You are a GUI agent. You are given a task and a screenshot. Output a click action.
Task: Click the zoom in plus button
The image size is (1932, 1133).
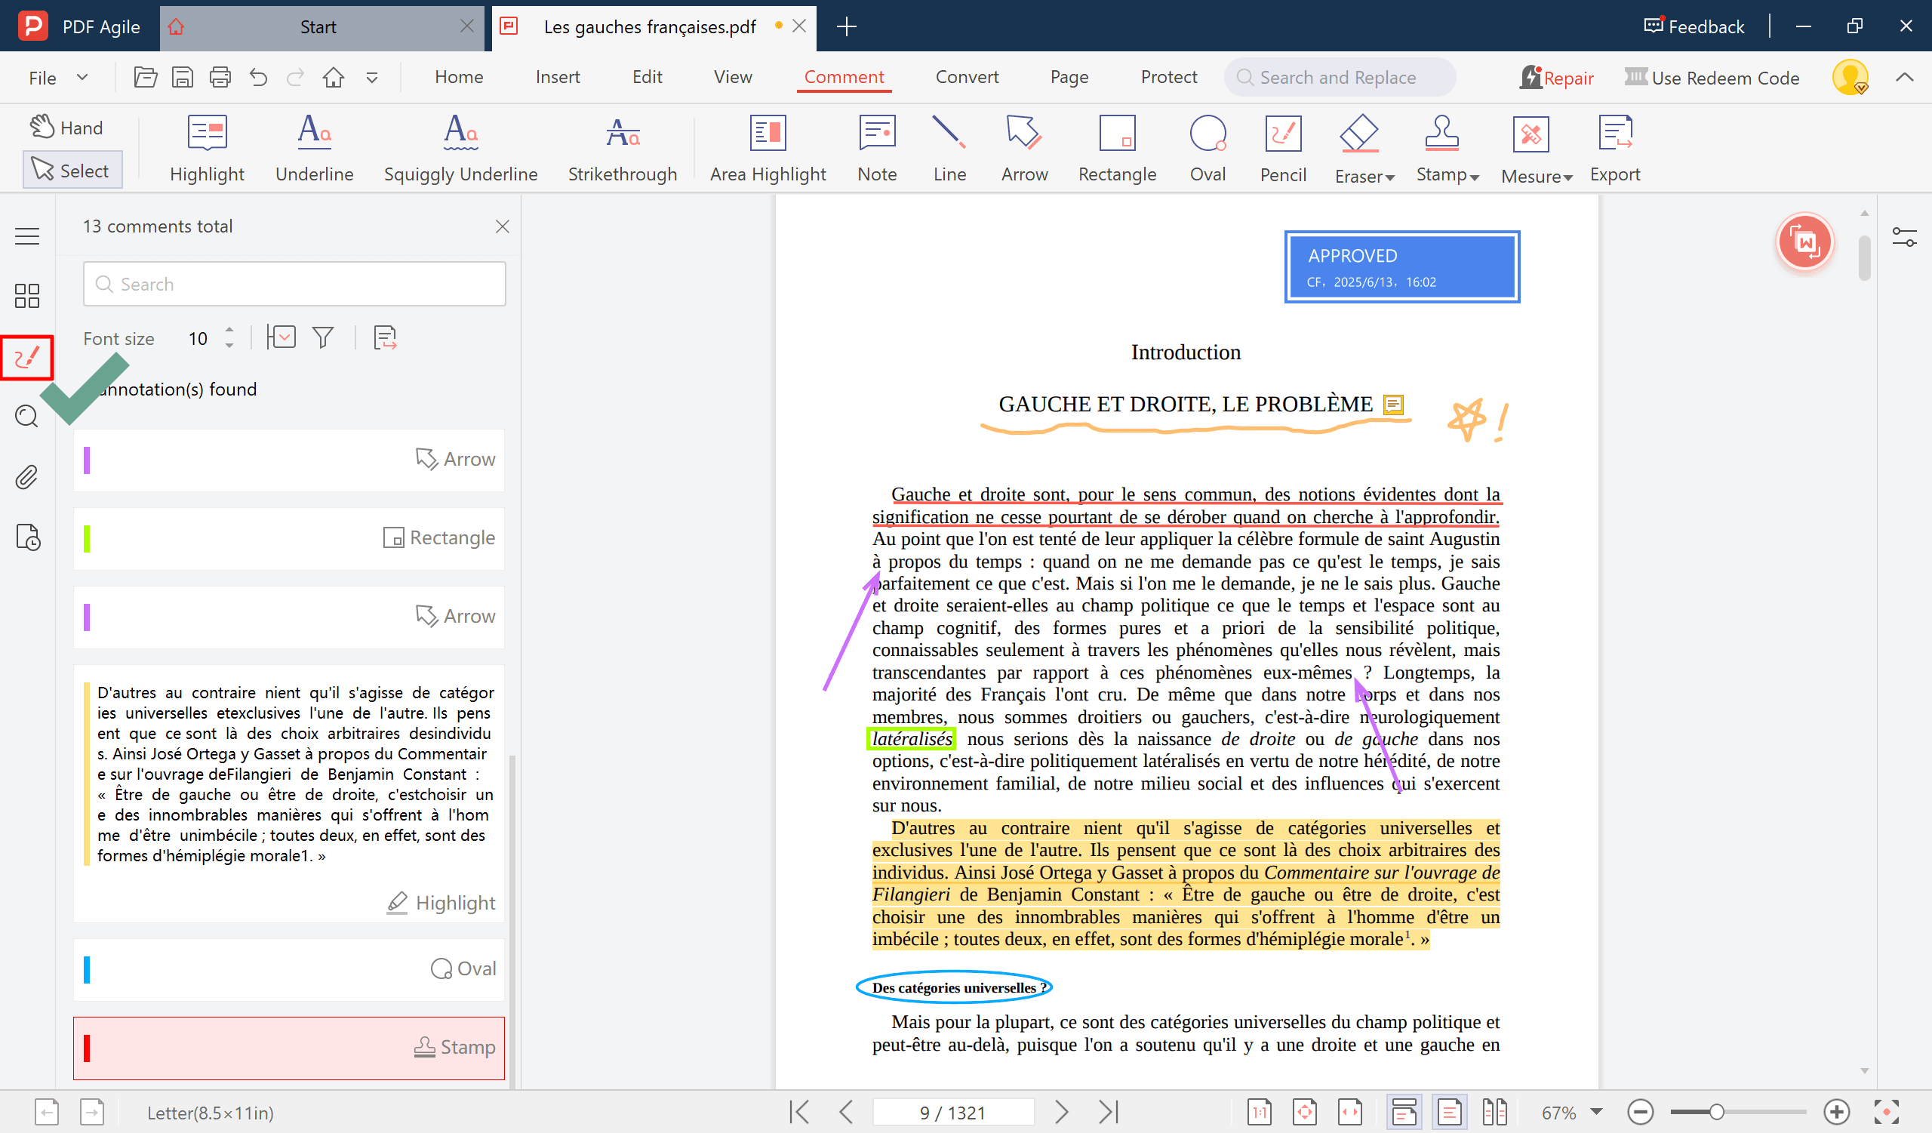pos(1837,1112)
